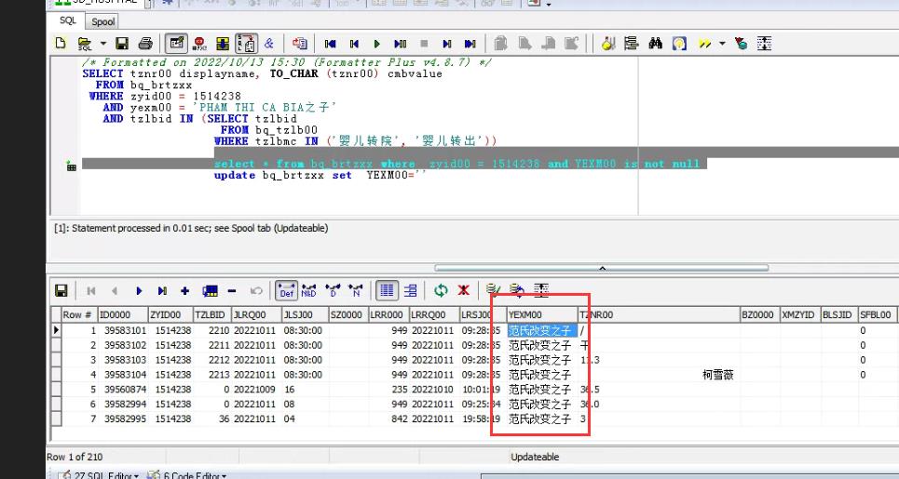Delete record with minus icon
The height and width of the screenshot is (479, 899).
(232, 291)
